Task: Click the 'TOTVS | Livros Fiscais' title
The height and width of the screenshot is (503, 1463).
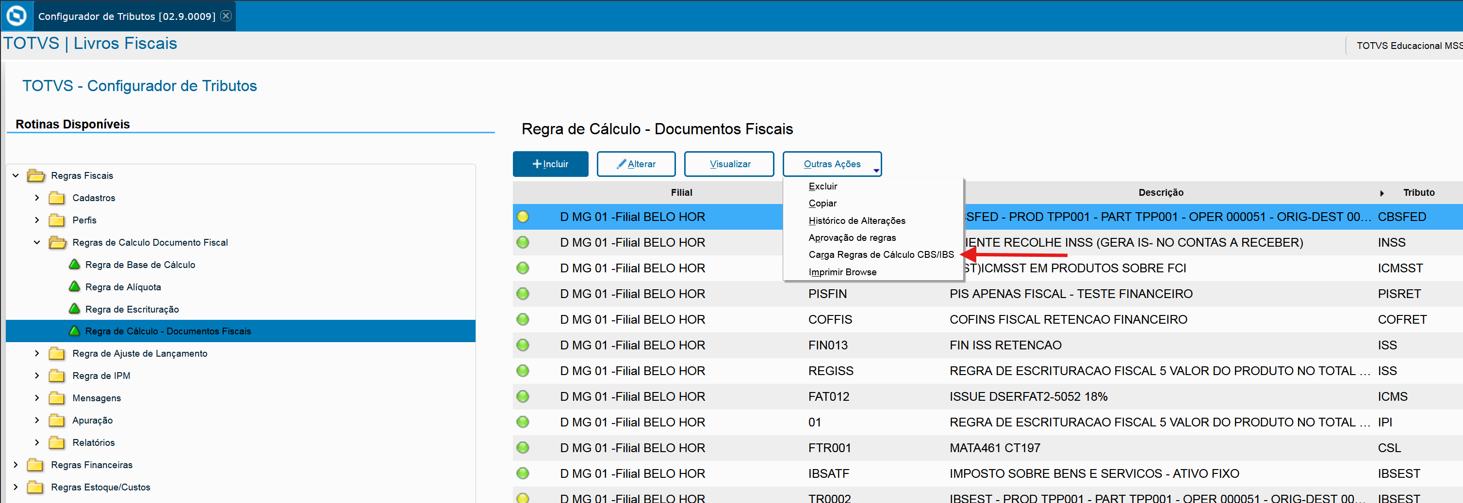Action: (x=90, y=44)
